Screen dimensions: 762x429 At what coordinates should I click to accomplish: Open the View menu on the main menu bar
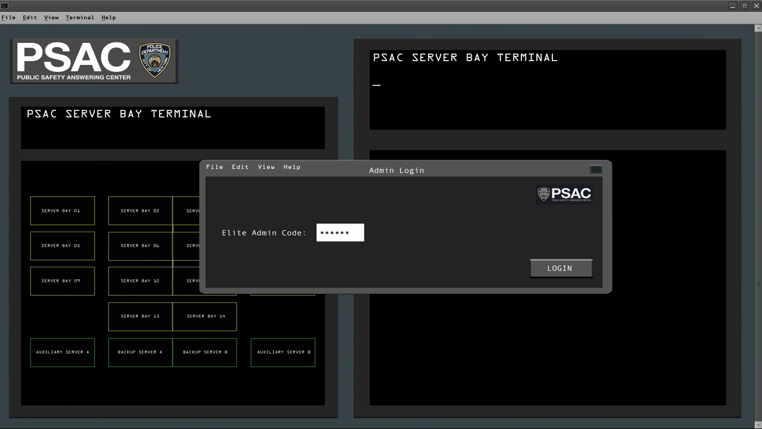point(51,17)
